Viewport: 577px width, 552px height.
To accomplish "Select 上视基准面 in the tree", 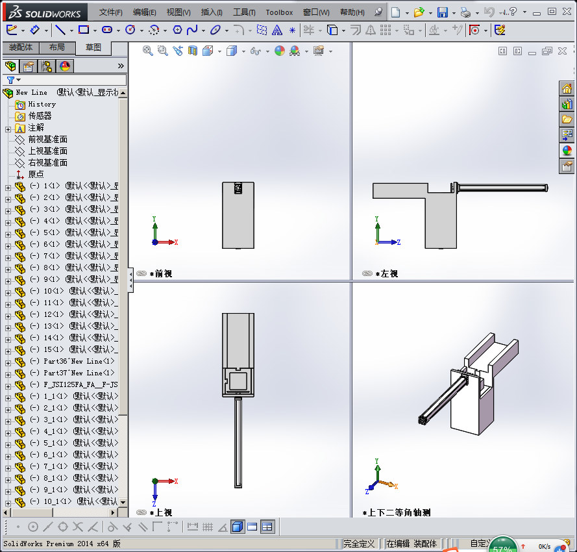I will coord(48,151).
